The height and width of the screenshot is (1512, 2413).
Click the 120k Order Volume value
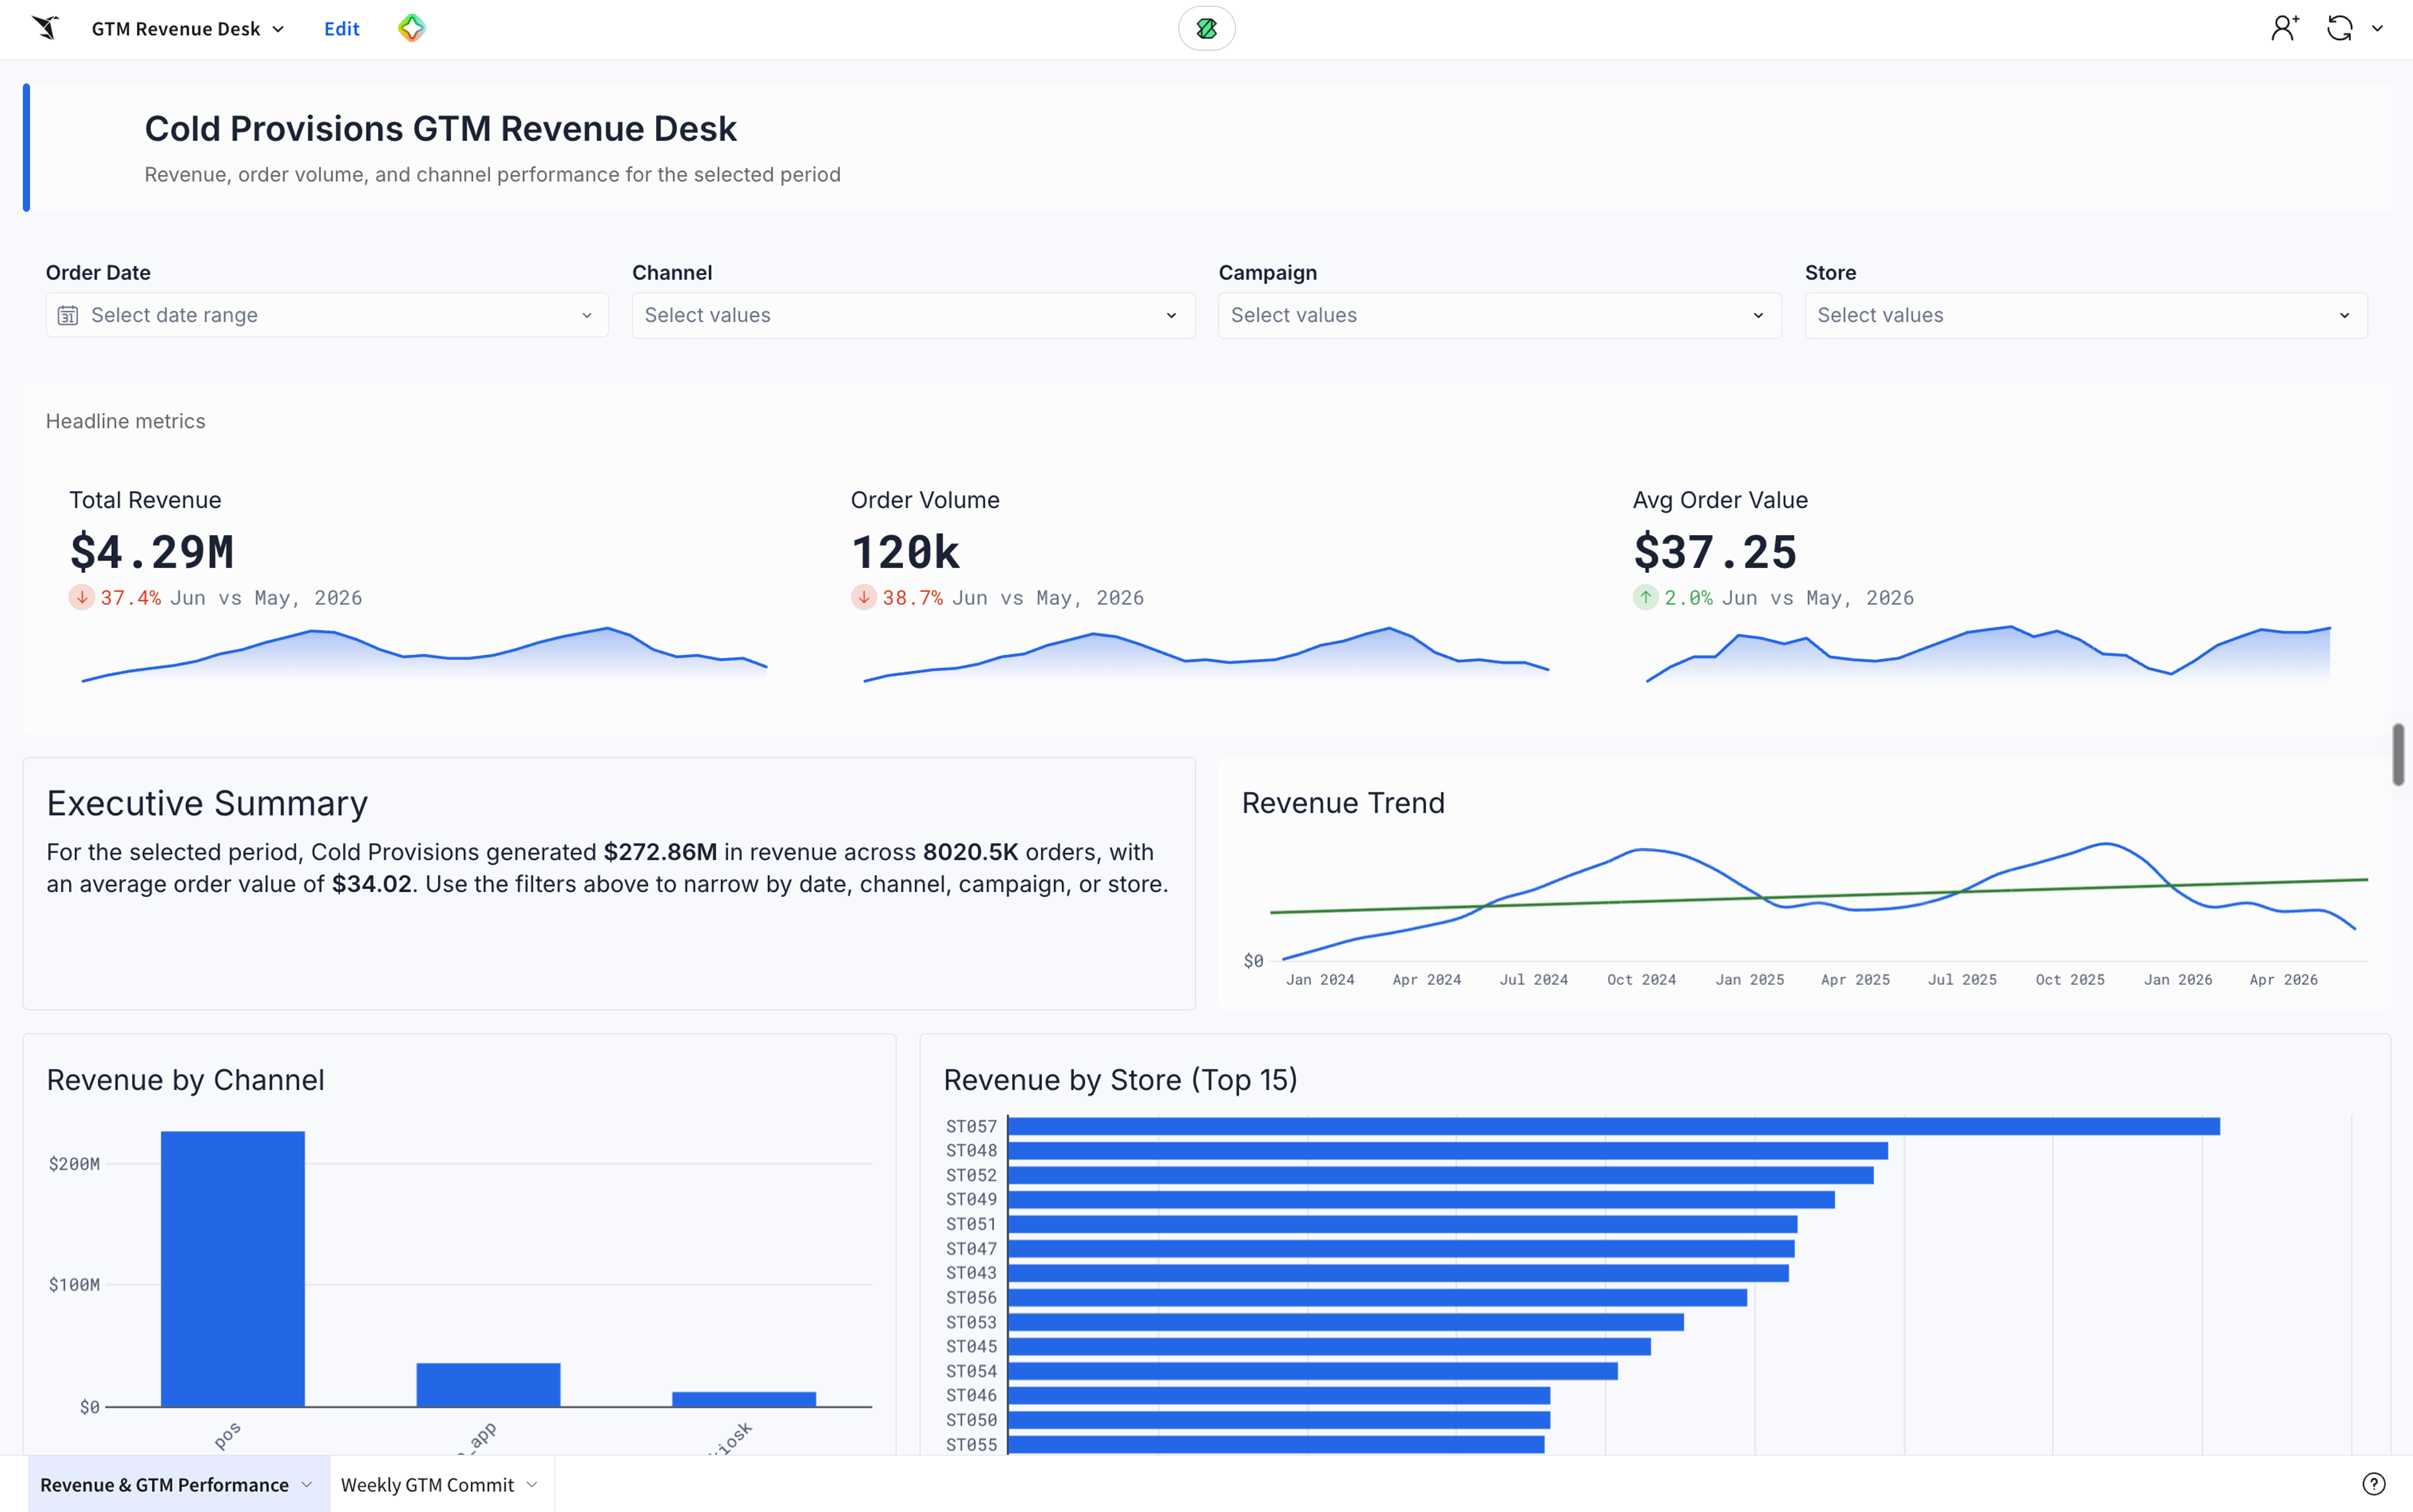(906, 552)
